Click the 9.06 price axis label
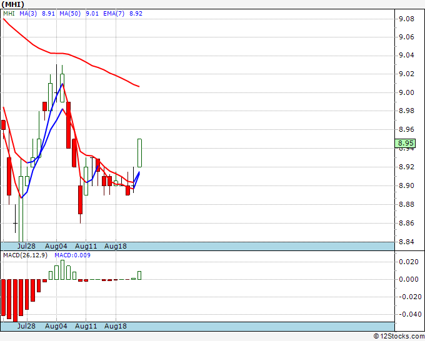Image resolution: width=425 pixels, height=341 pixels. [x=407, y=37]
